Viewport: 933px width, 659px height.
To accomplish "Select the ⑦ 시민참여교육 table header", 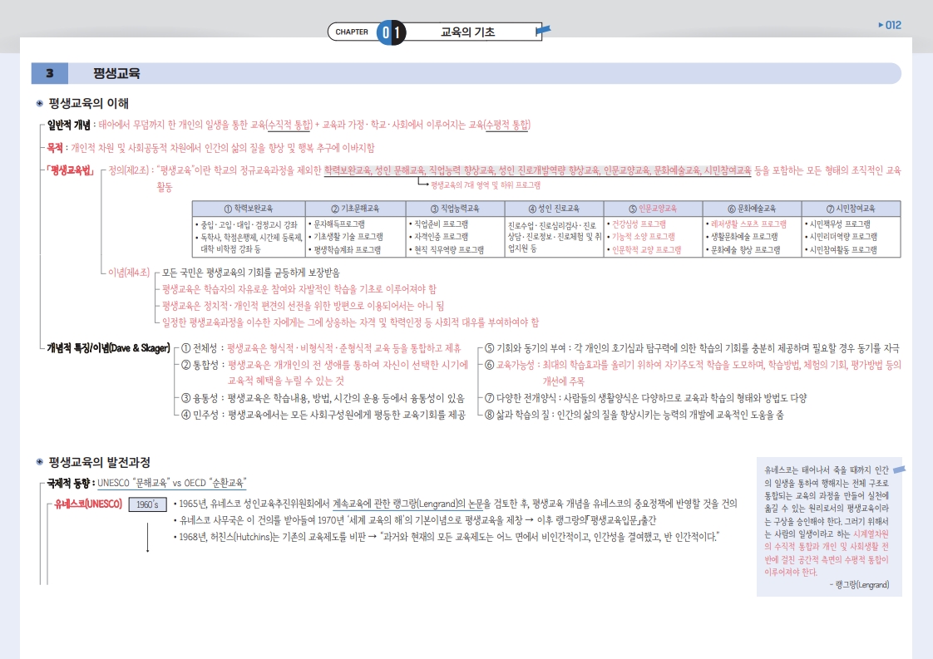I will coord(851,209).
